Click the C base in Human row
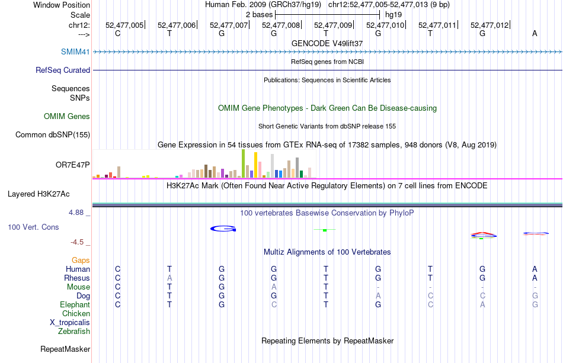Image resolution: width=563 pixels, height=363 pixels. pyautogui.click(x=117, y=269)
